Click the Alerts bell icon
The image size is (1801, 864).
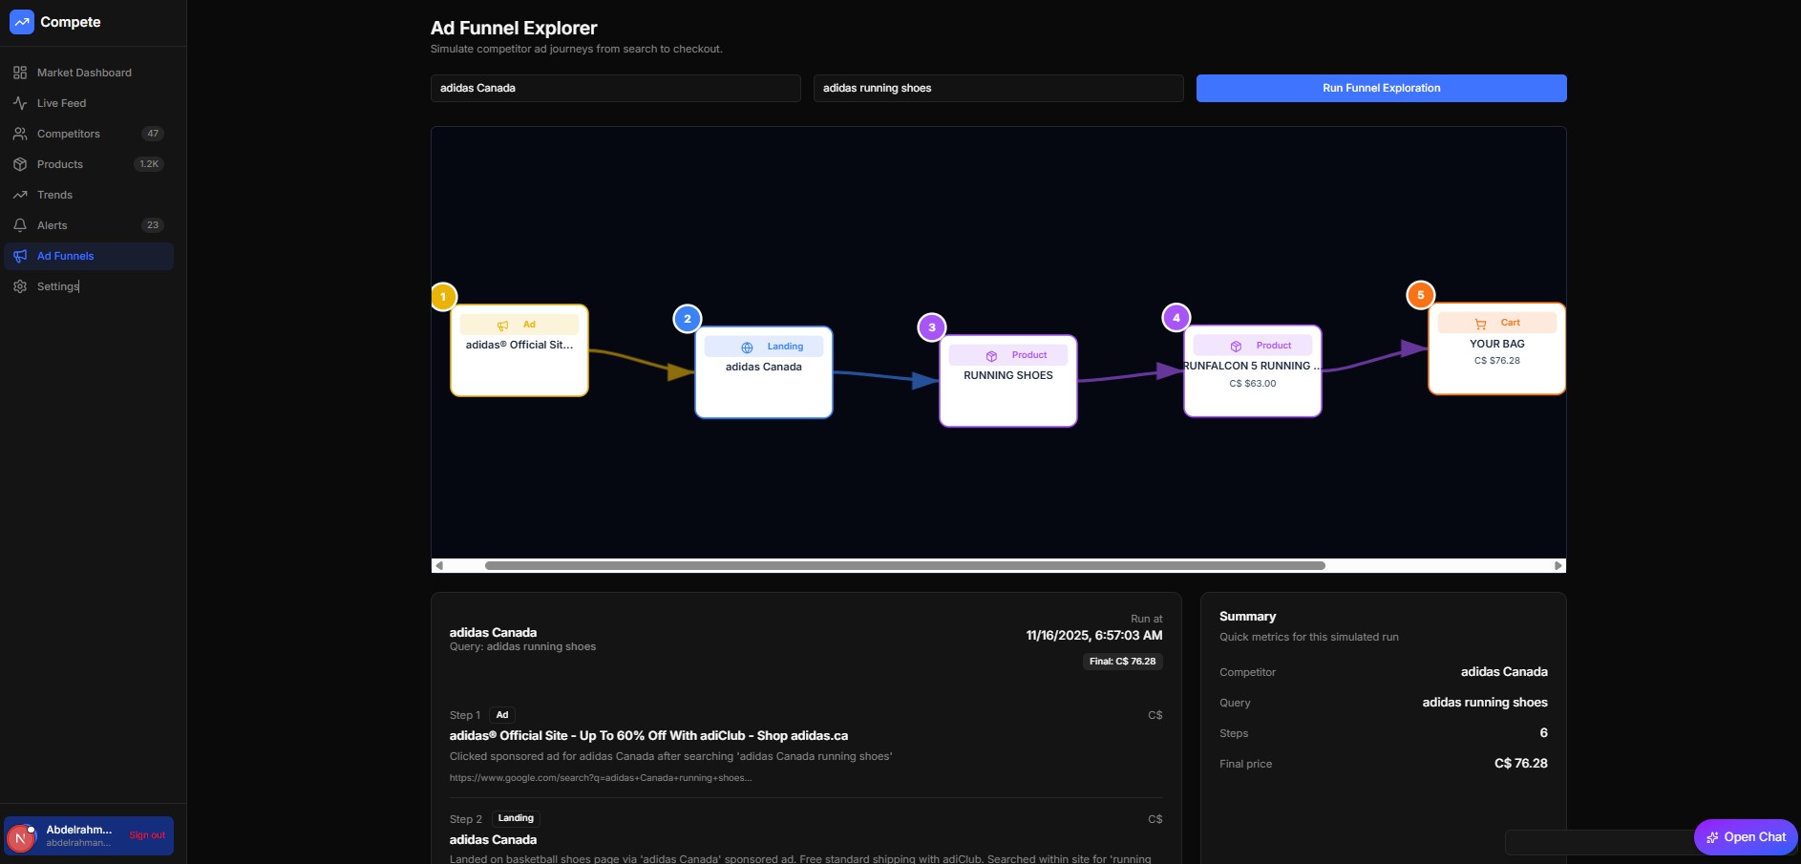coord(20,225)
